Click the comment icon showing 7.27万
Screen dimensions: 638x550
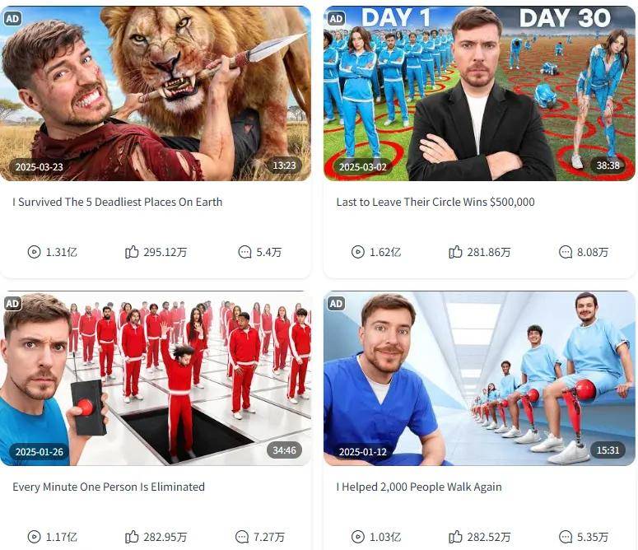(242, 537)
